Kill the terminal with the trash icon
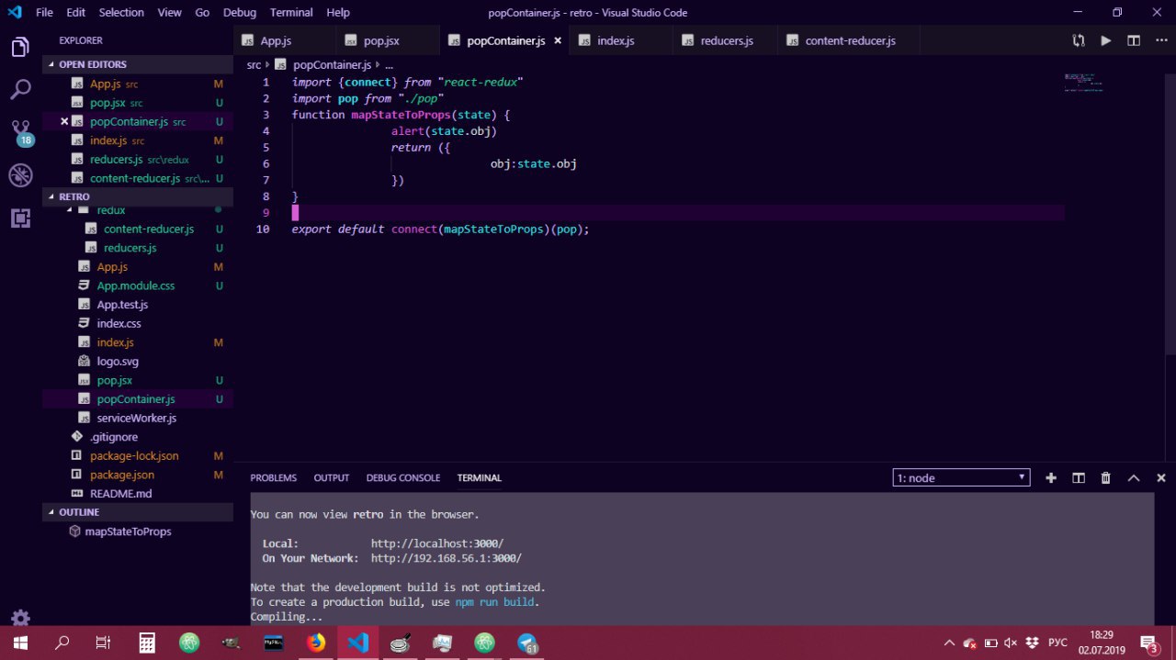This screenshot has height=660, width=1176. click(1106, 477)
